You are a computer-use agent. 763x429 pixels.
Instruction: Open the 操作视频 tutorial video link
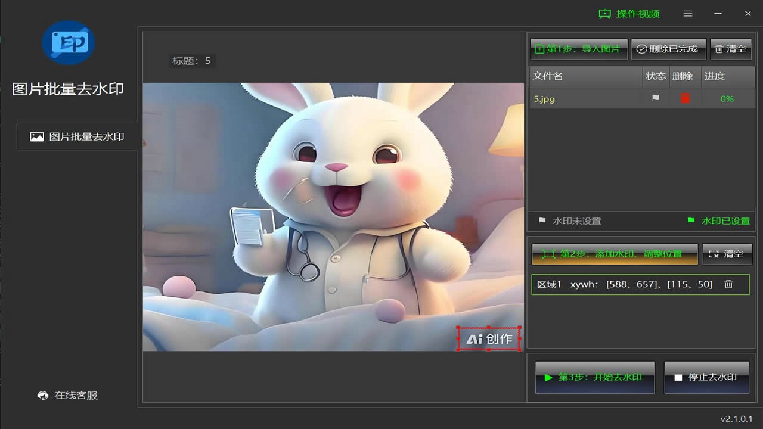629,14
